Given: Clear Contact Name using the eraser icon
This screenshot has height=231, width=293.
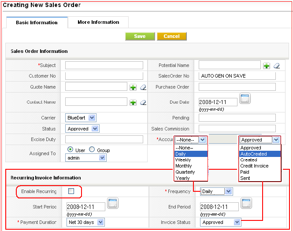Looking at the screenshot, I should click(x=143, y=102).
